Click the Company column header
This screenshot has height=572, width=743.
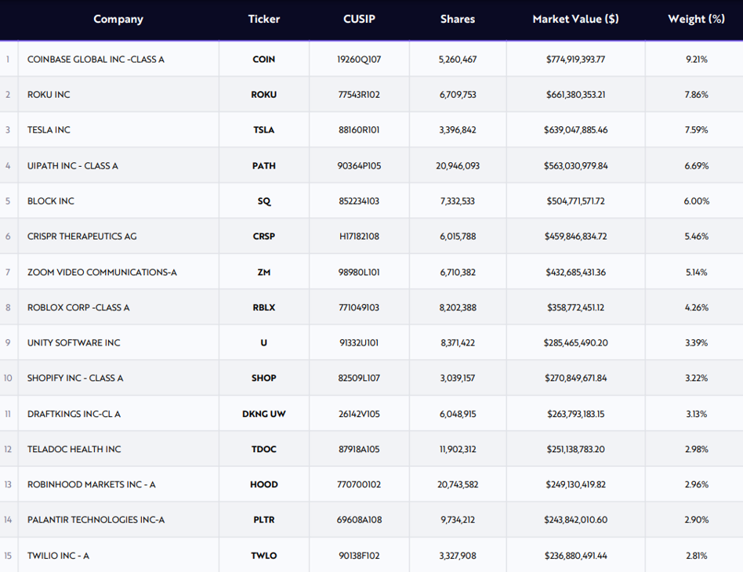tap(118, 19)
